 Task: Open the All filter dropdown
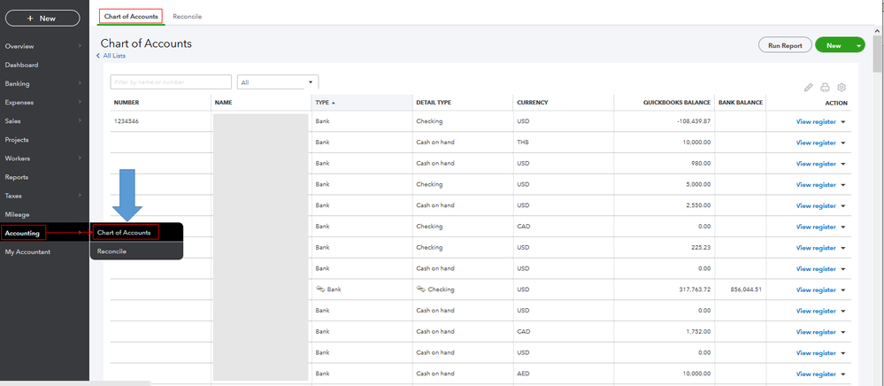[277, 82]
